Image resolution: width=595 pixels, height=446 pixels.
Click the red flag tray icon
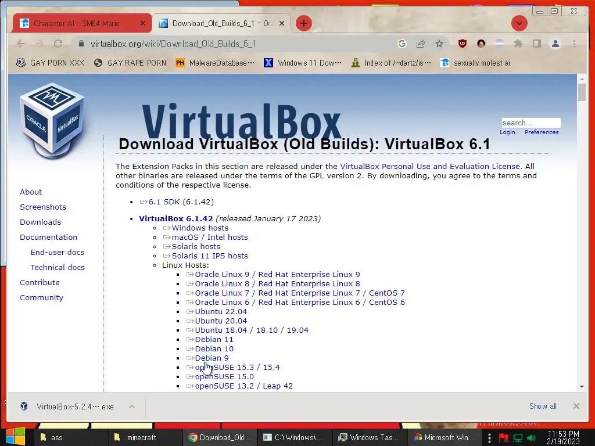[x=503, y=438]
